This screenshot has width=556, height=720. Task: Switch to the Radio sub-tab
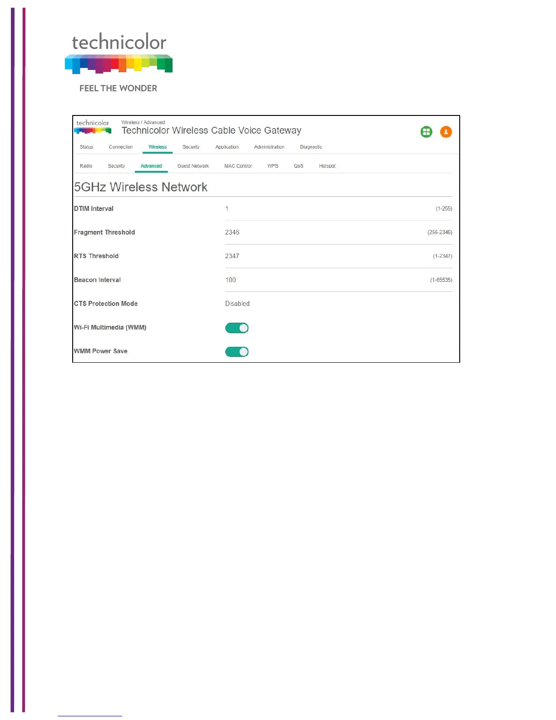click(x=86, y=166)
